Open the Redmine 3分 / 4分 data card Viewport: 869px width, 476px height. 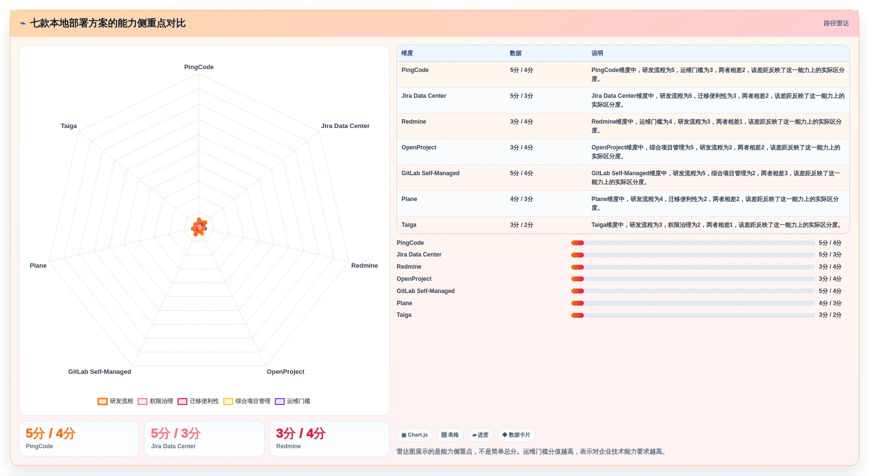pyautogui.click(x=329, y=439)
